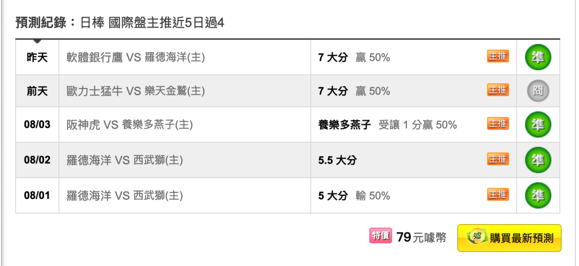This screenshot has width=579, height=266.
Task: Open 歐力士猛牛 VS 樂天金鷲 matchup
Action: point(136,91)
